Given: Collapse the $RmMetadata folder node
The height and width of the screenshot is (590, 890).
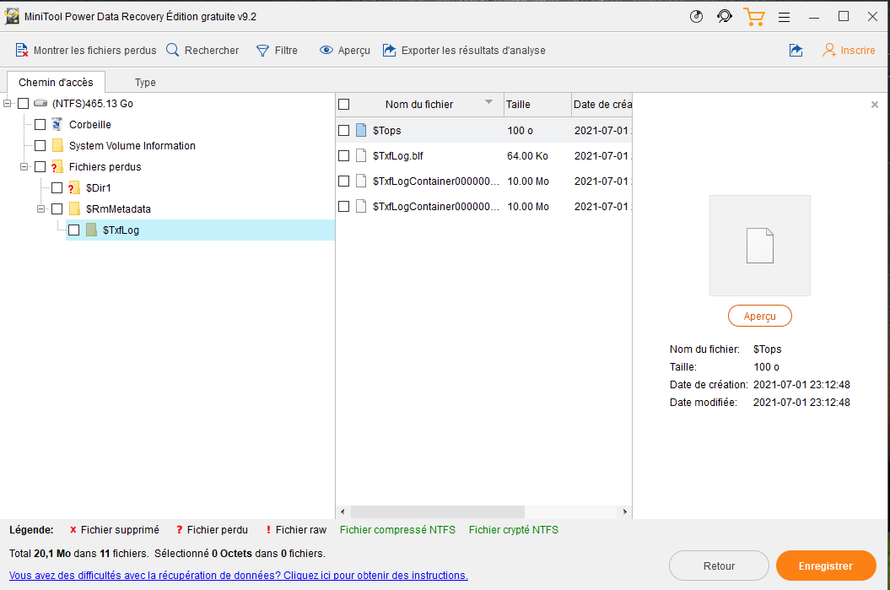Looking at the screenshot, I should click(41, 208).
